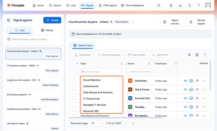Sort by the Name column
The width and height of the screenshot is (217, 131).
coord(149,63)
